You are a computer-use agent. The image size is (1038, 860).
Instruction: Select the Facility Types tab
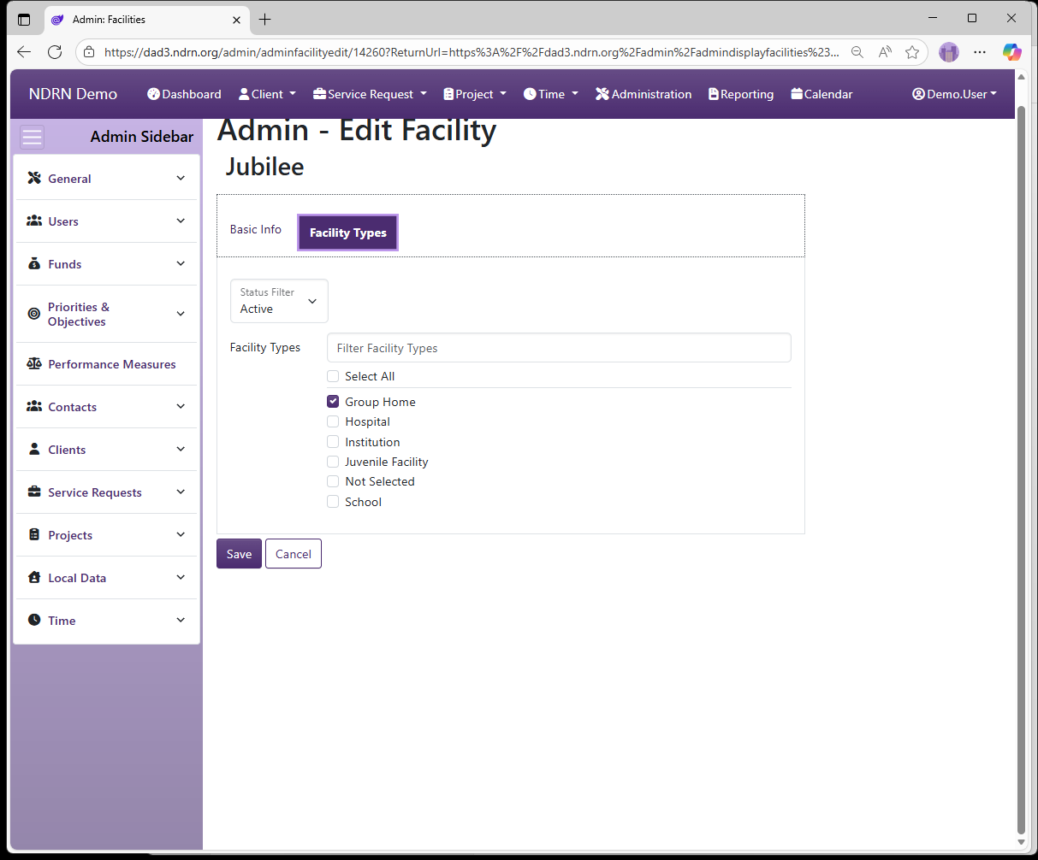pyautogui.click(x=347, y=233)
